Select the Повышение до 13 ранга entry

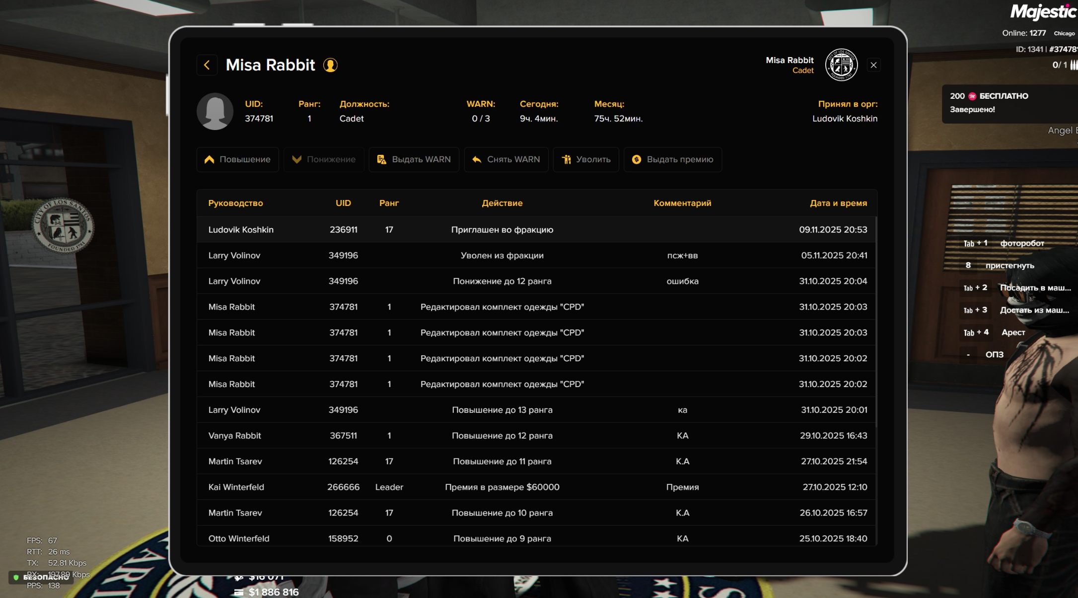(x=502, y=410)
